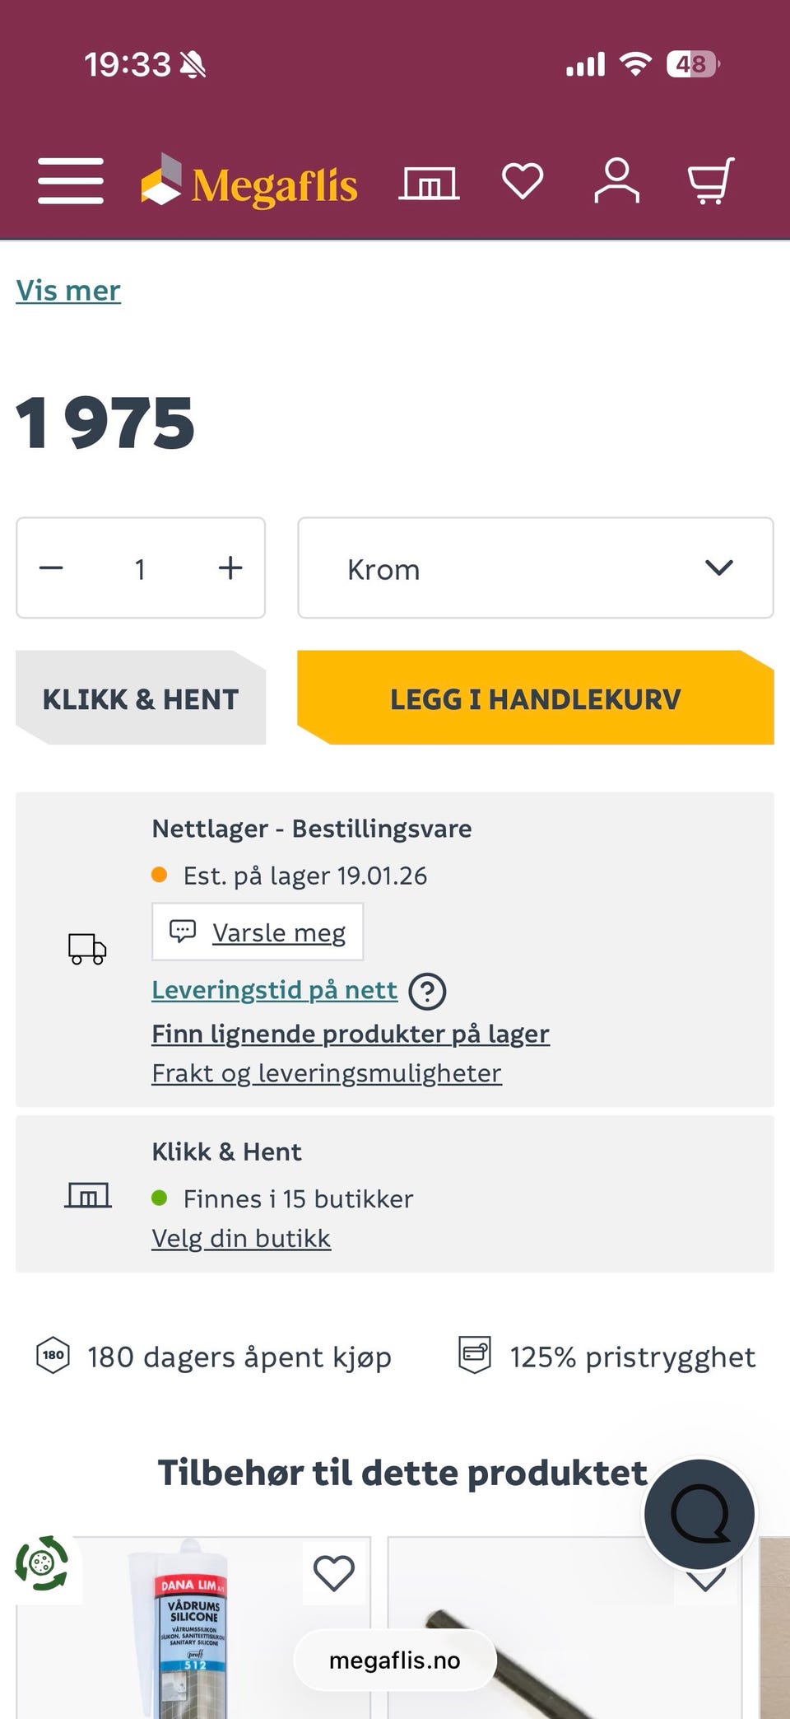Expand the Krom color dropdown
Image resolution: width=790 pixels, height=1719 pixels.
pos(535,568)
